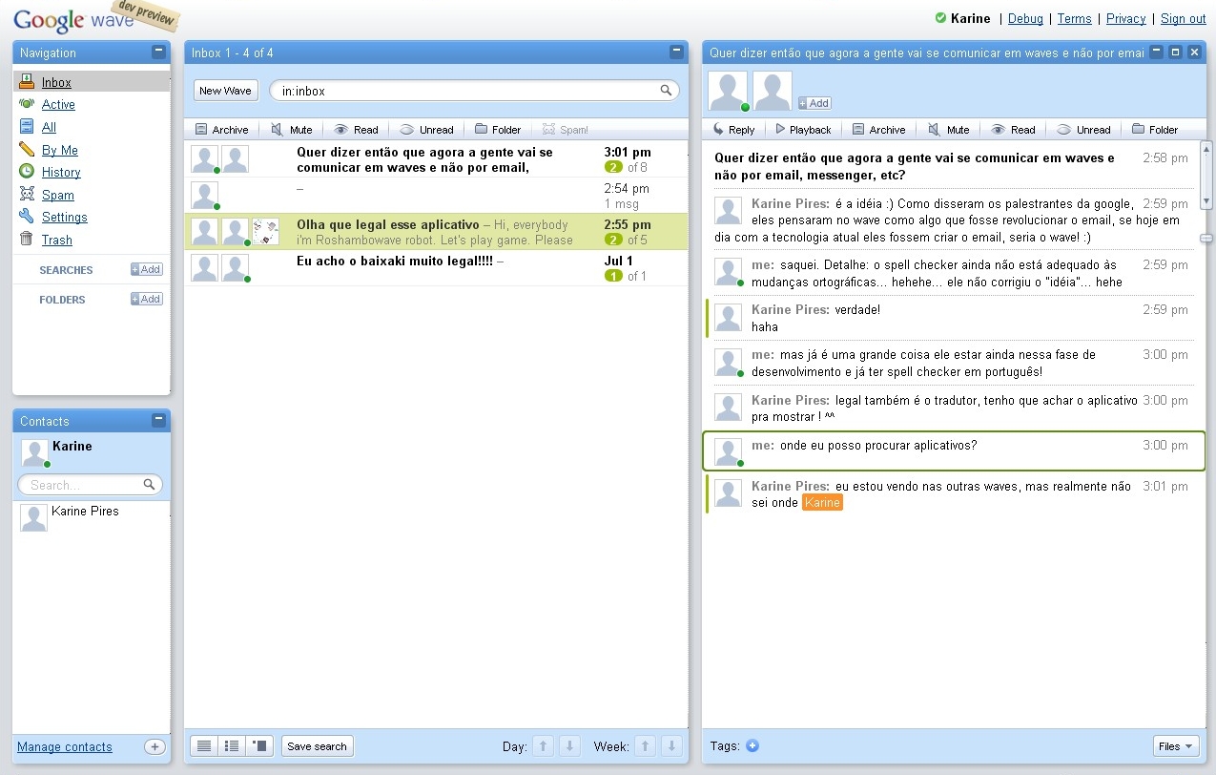Click the Playback icon in wave toolbar
This screenshot has width=1216, height=775.
(780, 130)
